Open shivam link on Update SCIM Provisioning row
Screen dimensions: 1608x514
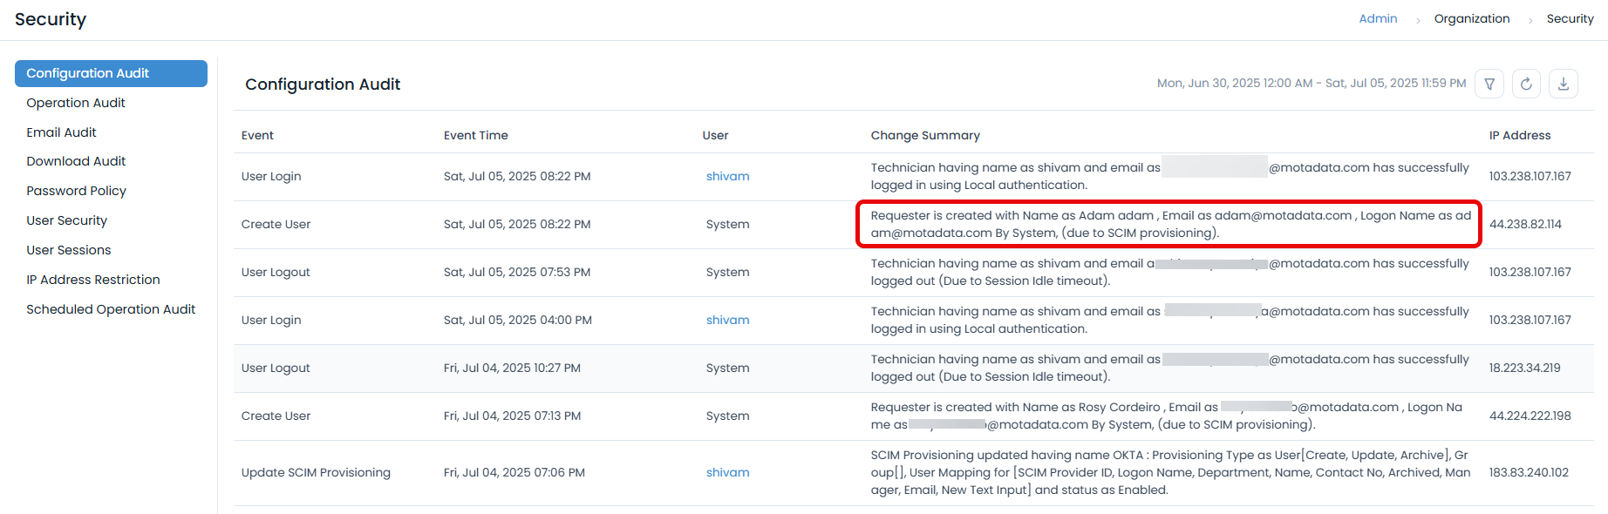[727, 472]
